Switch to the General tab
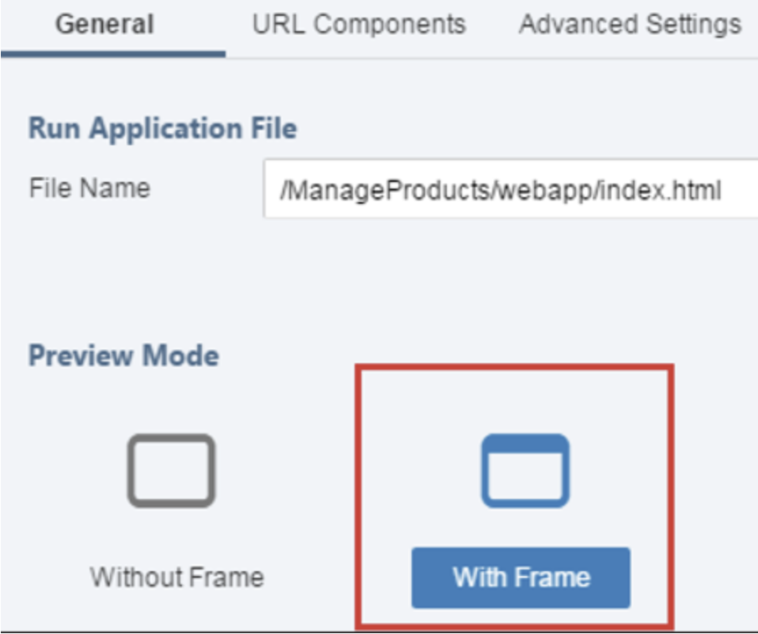Image resolution: width=758 pixels, height=634 pixels. coord(105,24)
